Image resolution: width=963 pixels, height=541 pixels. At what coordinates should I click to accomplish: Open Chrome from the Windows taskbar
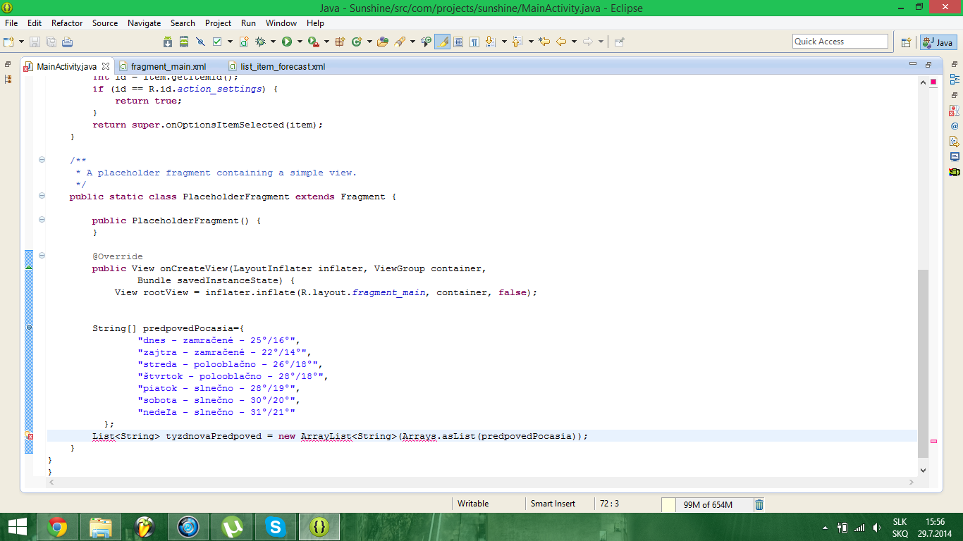coord(57,526)
